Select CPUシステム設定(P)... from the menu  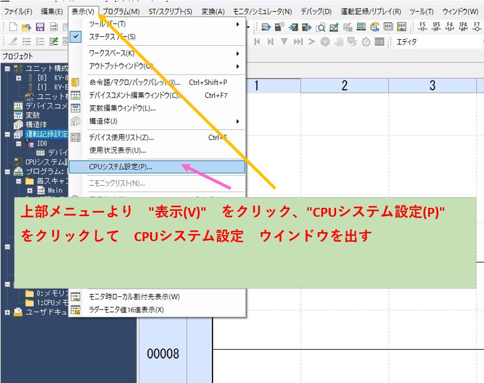coord(121,167)
